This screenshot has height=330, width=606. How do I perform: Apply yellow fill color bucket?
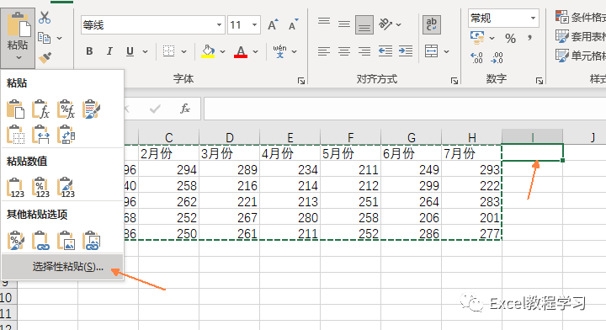[208, 51]
